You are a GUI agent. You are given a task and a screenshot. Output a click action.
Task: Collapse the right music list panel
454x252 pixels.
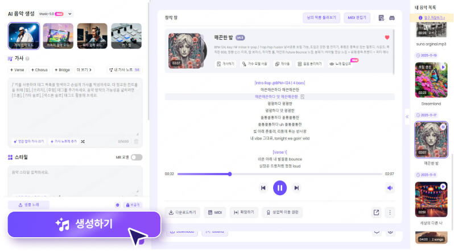tap(407, 117)
